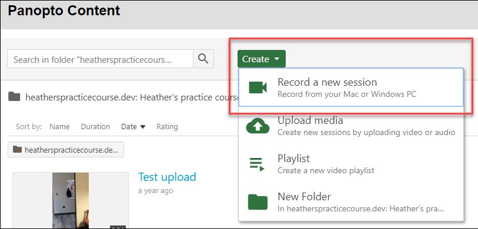
Task: Select Record a new session
Action: point(351,87)
